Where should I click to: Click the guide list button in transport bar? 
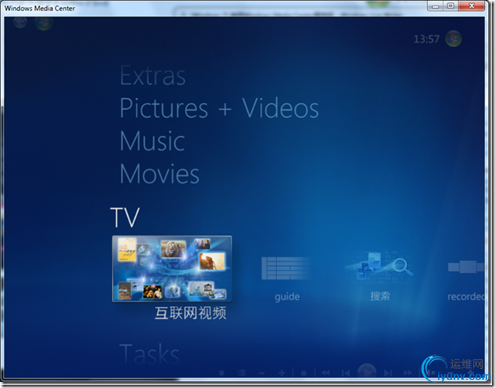pyautogui.click(x=241, y=373)
